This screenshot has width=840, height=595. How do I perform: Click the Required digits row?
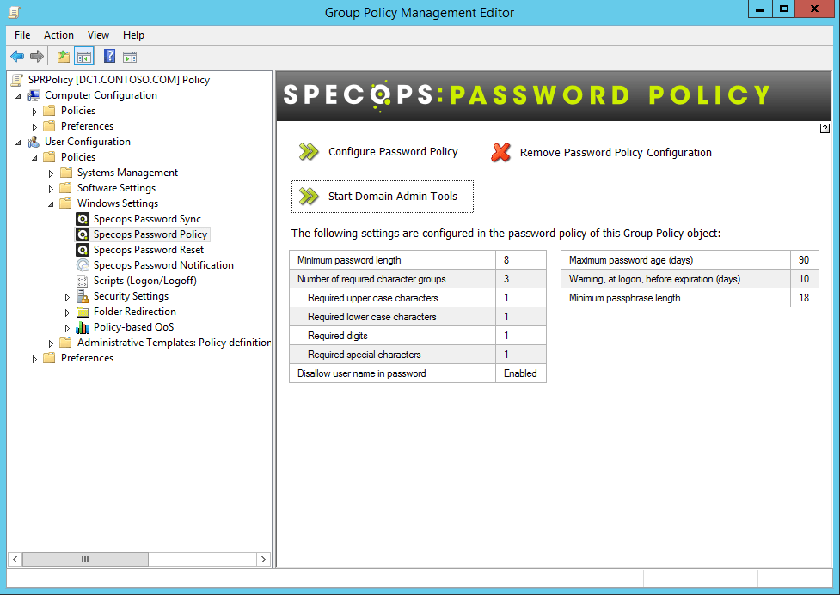(x=418, y=336)
